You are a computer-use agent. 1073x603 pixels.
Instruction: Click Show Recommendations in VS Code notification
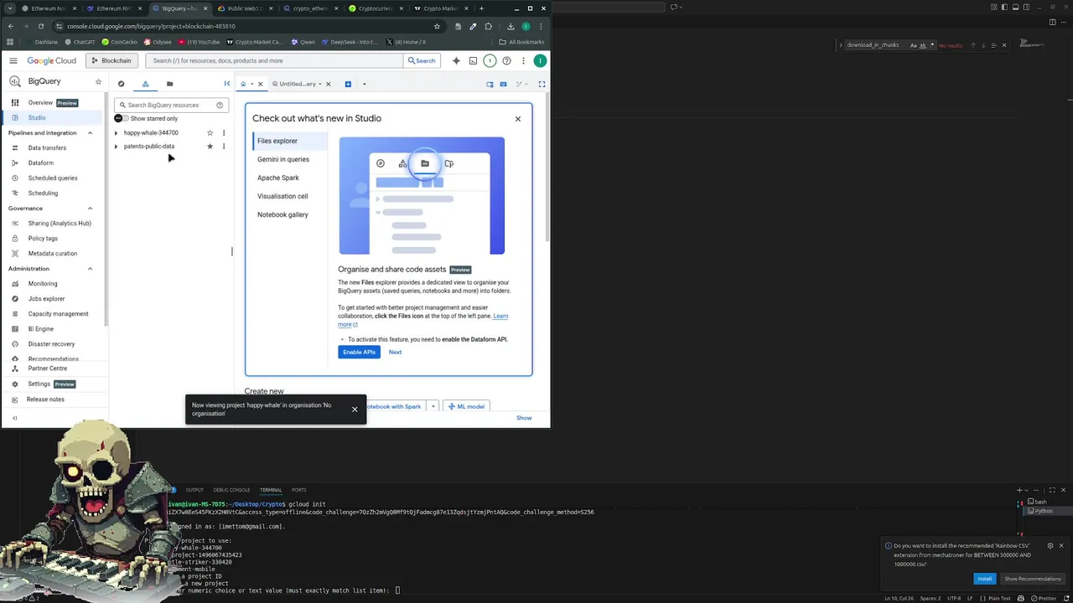tap(1033, 579)
